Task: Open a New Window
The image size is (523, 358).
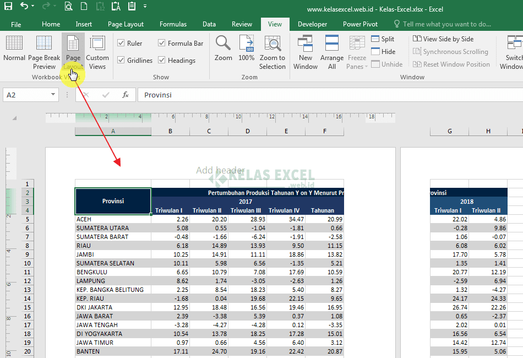Action: (305, 48)
